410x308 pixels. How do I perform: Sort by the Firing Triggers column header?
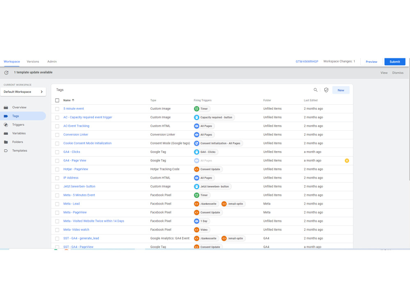[203, 100]
